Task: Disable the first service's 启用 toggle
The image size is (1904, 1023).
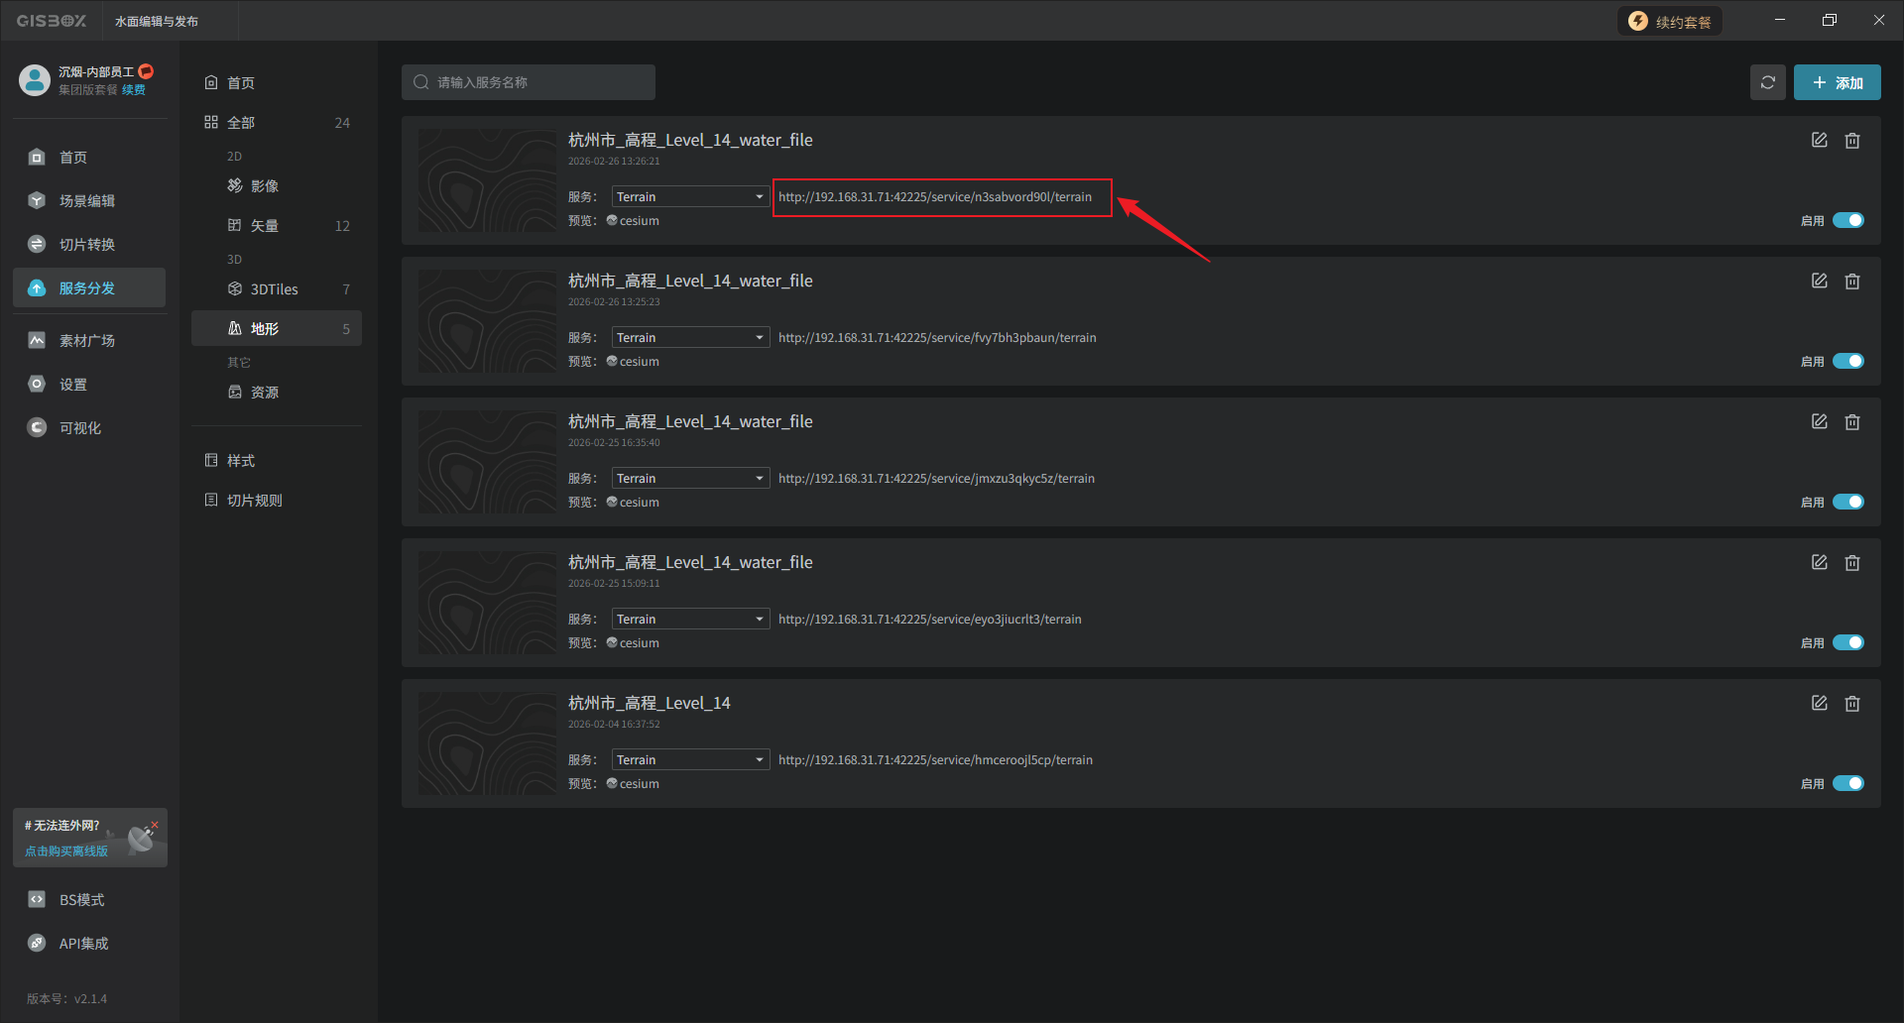Action: [x=1847, y=220]
